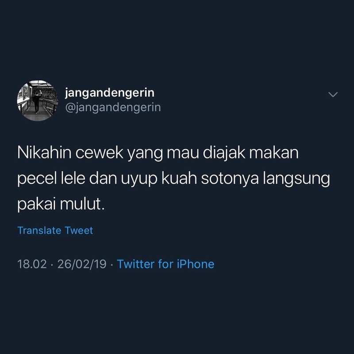Click the word sotonya in the tweet

point(230,179)
